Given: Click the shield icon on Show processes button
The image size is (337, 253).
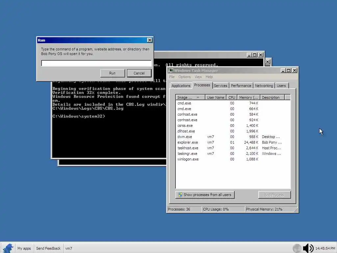Looking at the screenshot, I should tap(180, 195).
